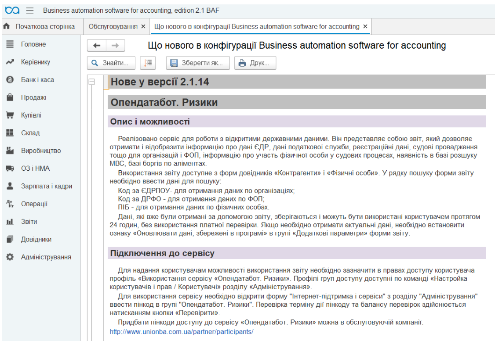Select the Склад section

(30, 133)
